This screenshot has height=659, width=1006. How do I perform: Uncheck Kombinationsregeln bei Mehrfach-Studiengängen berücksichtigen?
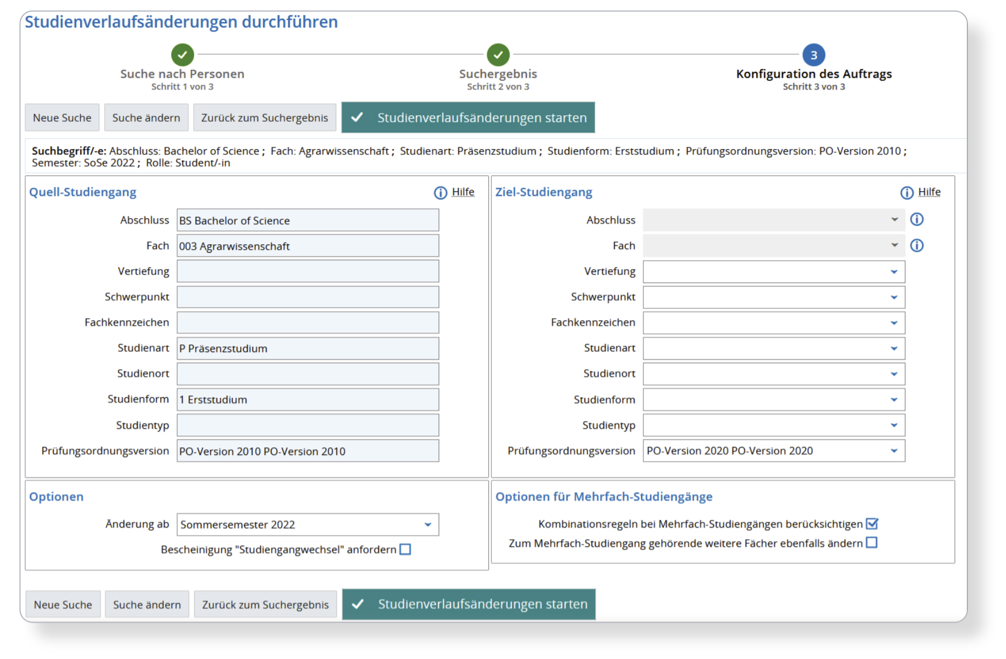point(871,524)
